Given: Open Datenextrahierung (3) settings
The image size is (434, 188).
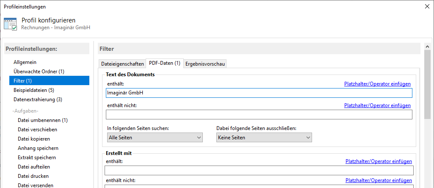Looking at the screenshot, I should [x=38, y=100].
